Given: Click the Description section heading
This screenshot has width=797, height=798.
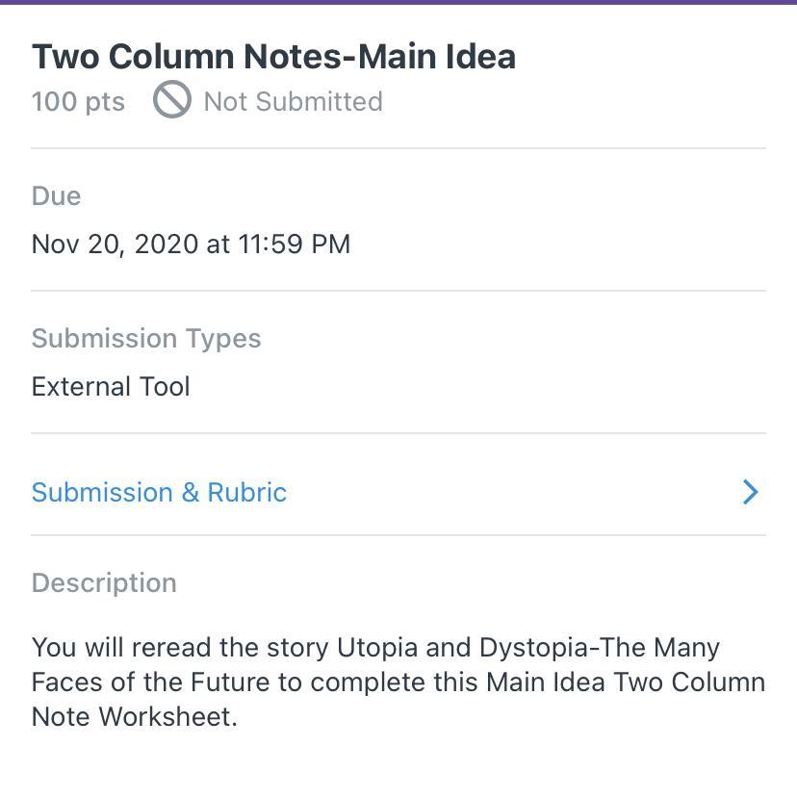Looking at the screenshot, I should click(x=104, y=582).
